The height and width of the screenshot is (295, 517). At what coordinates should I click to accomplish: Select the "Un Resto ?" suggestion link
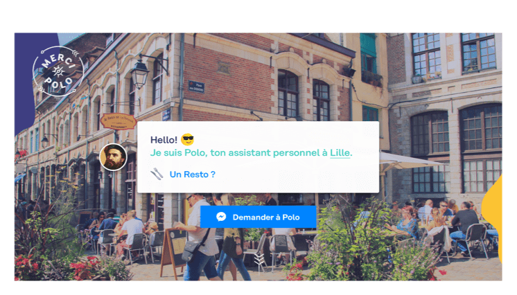[192, 175]
